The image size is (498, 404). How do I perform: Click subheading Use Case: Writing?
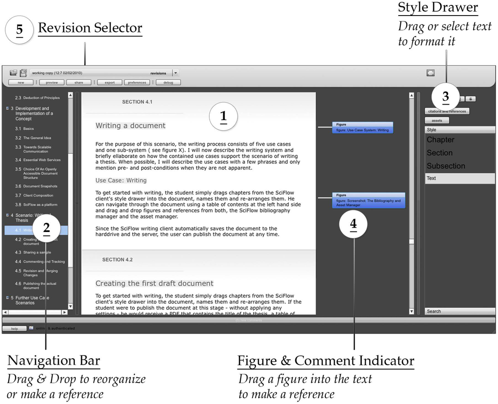coord(121,180)
